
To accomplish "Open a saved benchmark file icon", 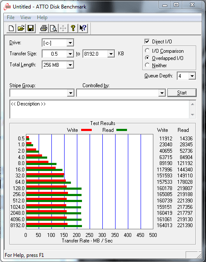I will [21, 28].
